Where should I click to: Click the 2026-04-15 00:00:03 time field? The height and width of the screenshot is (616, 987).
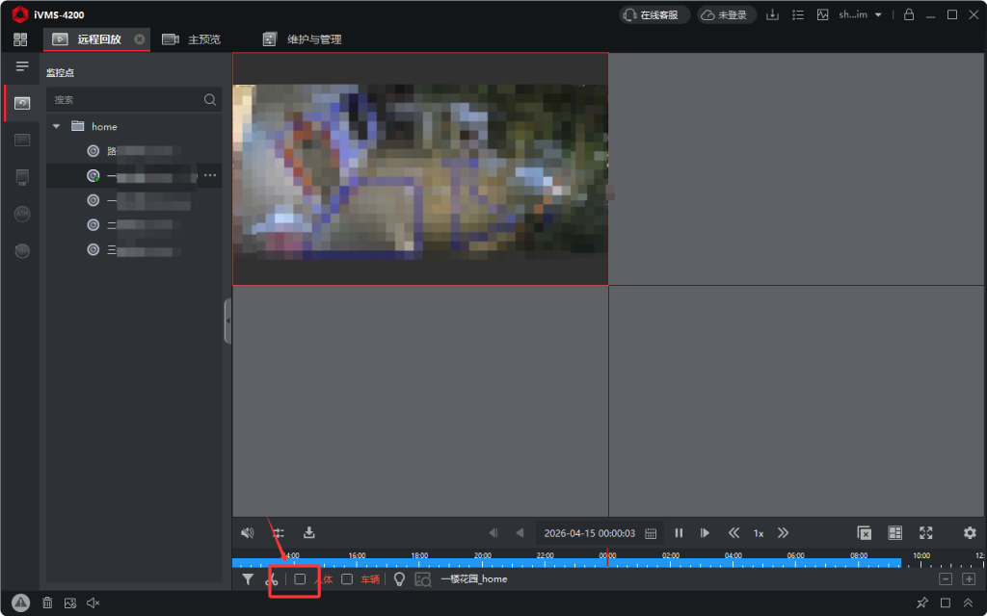coord(589,533)
